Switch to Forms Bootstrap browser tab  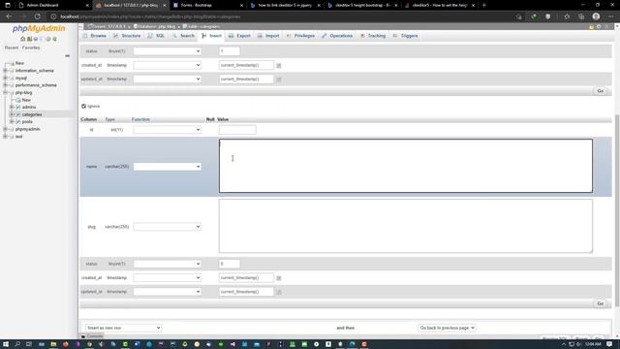[x=208, y=5]
